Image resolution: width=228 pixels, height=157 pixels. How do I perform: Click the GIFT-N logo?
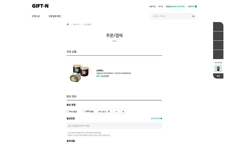pos(40,6)
